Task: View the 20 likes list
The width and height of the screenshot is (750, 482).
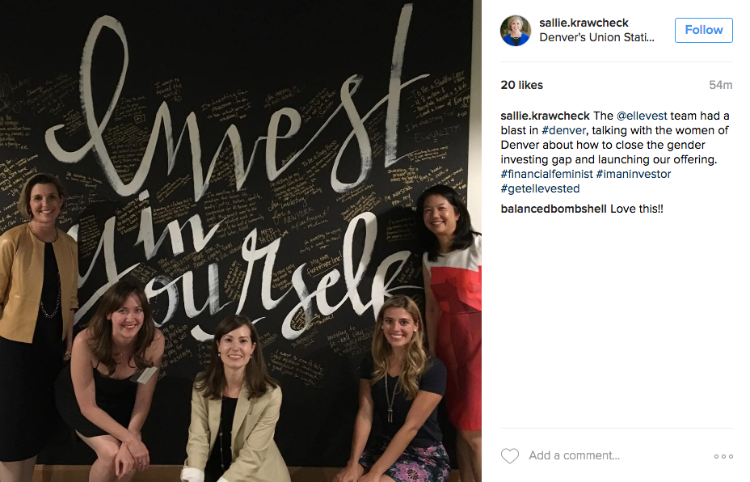Action: point(522,85)
